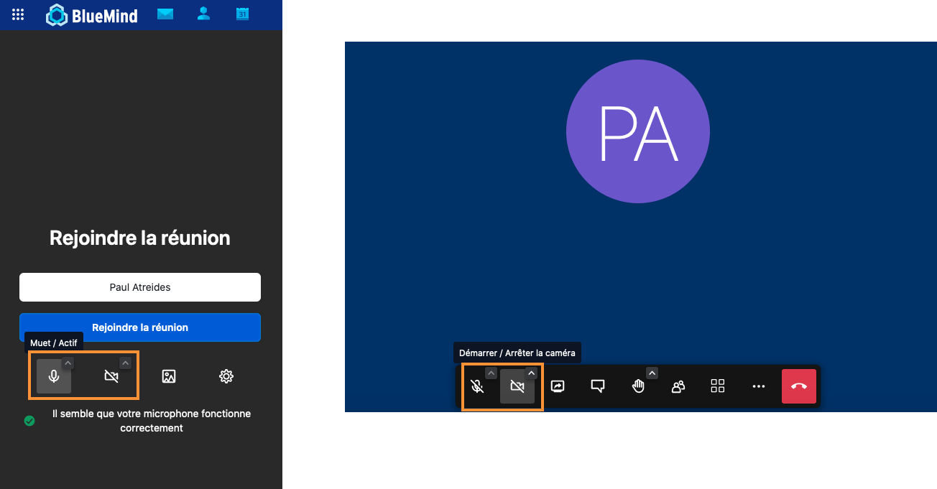Unmute the microphone in the meeting toolbar

point(477,386)
